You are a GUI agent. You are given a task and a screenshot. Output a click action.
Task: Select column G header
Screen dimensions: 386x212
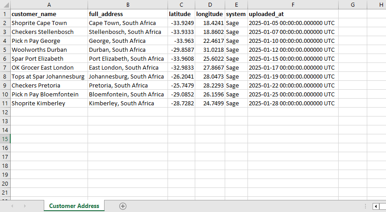pyautogui.click(x=353, y=4)
